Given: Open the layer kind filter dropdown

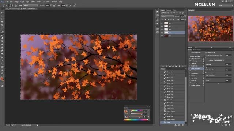Looking at the screenshot, I should [x=165, y=13].
